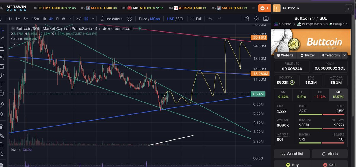This screenshot has width=356, height=167.
Task: Select the brush drawing tool
Action: tap(1, 75)
